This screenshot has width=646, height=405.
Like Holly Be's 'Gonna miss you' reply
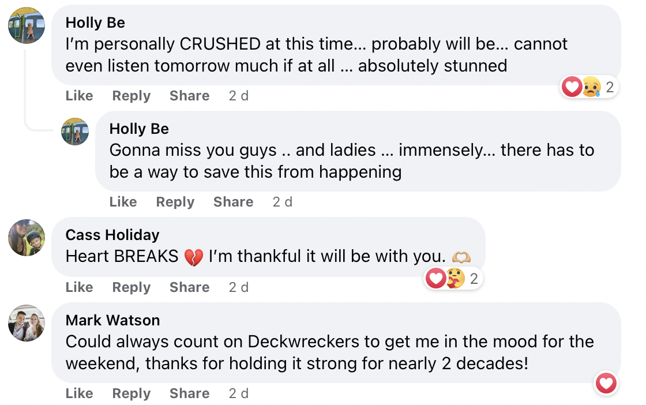pos(123,202)
